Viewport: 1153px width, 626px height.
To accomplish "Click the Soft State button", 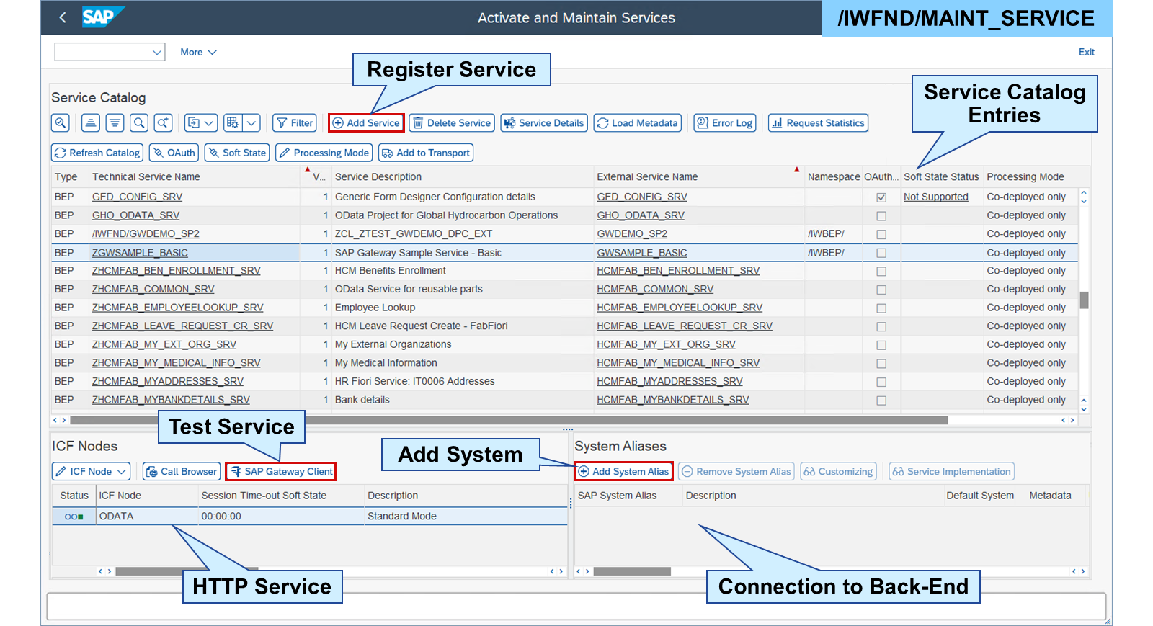I will point(237,153).
